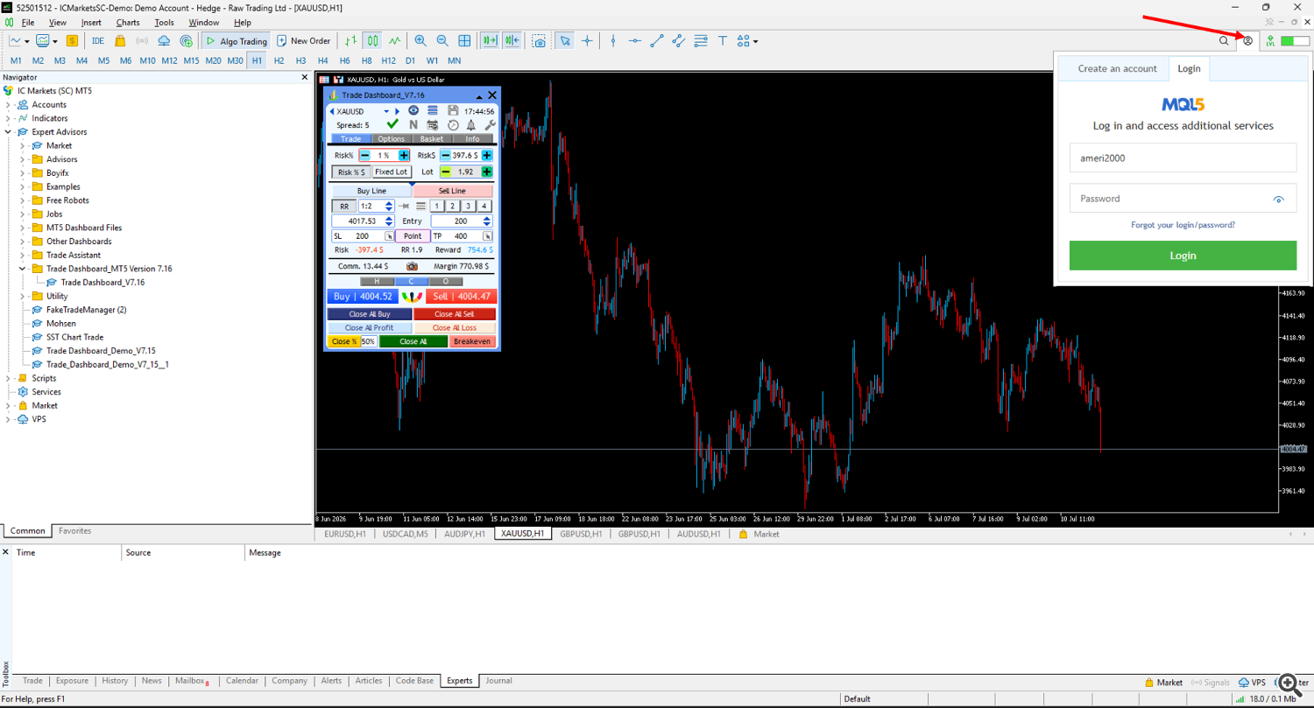Increase the lot with green plus button

click(487, 172)
